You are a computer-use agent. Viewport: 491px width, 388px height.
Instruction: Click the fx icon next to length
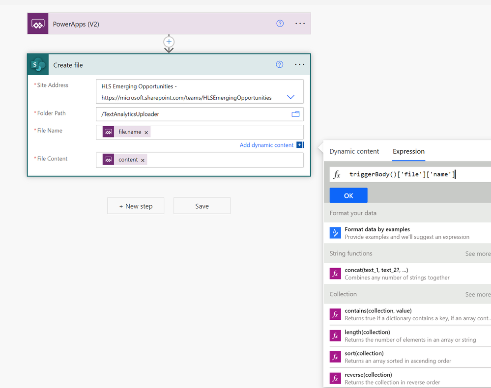pyautogui.click(x=335, y=336)
